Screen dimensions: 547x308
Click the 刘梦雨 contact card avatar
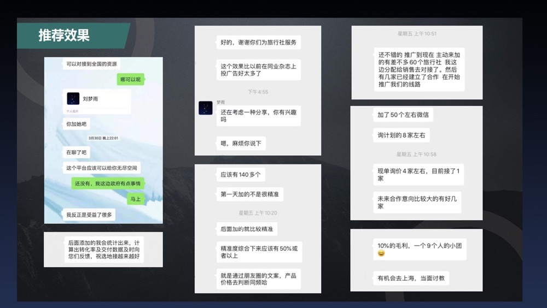pyautogui.click(x=73, y=99)
